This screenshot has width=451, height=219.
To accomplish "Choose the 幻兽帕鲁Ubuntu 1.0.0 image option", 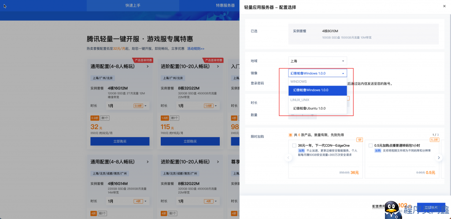I will [318, 108].
